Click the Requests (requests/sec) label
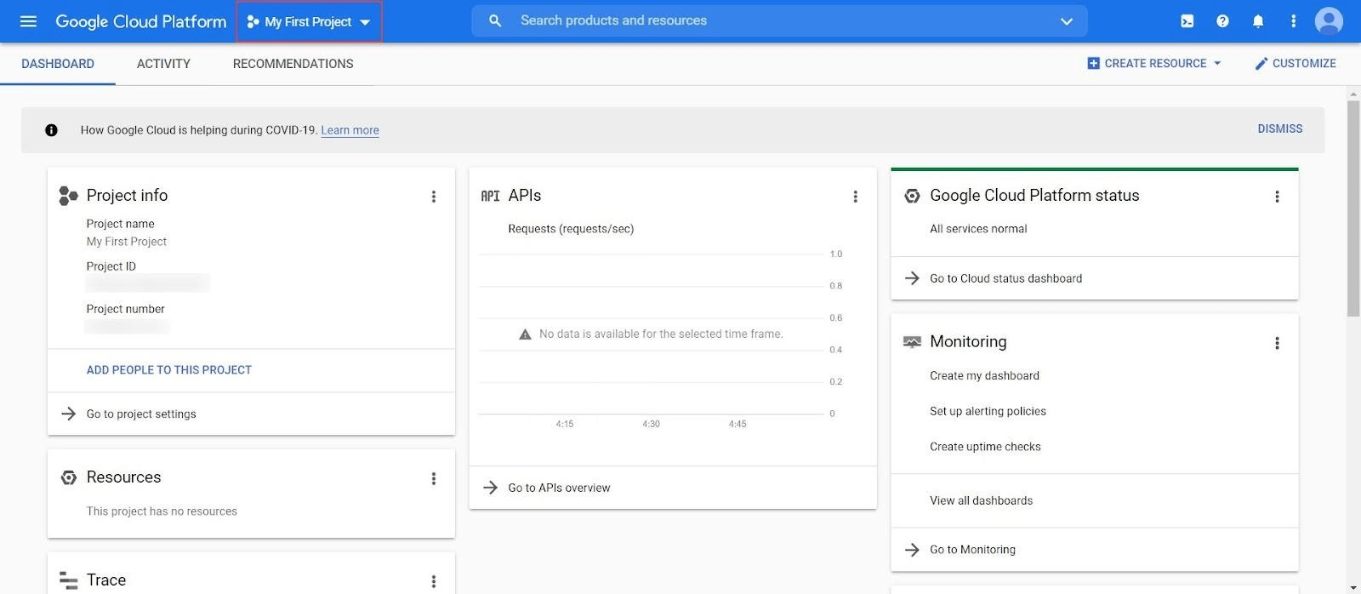The image size is (1361, 594). tap(571, 229)
